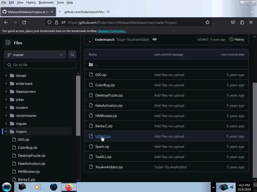
Task: Open the Help menu
Action: tap(70, 2)
